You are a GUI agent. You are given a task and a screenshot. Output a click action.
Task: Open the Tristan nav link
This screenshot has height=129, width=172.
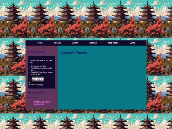(57, 43)
